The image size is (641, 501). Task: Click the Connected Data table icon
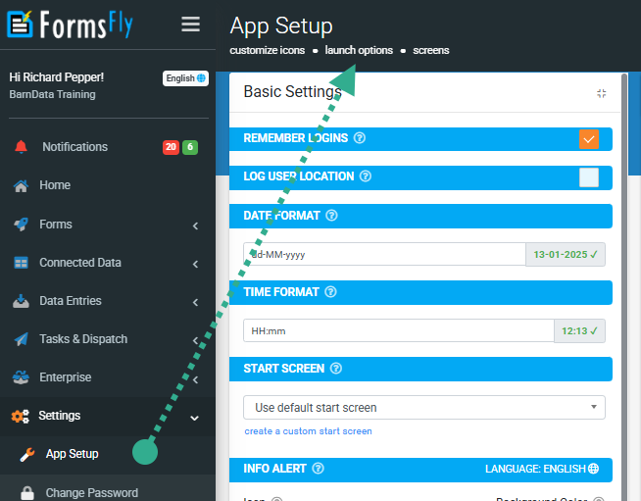tap(21, 263)
